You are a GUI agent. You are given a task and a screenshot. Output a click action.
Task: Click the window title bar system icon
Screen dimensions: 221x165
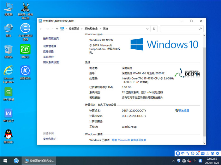[40, 21]
